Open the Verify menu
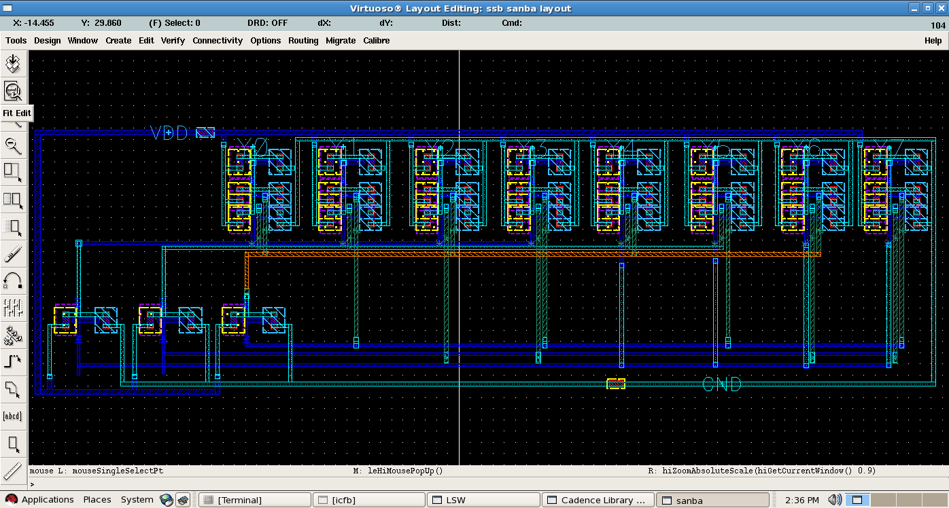Viewport: 949px width, 508px height. [x=173, y=41]
